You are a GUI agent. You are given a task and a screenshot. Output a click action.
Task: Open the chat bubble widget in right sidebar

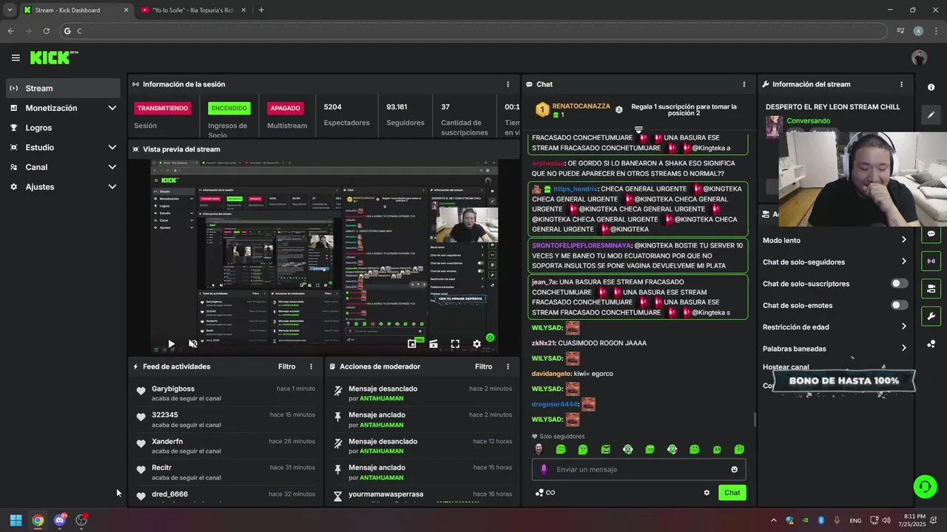point(931,233)
